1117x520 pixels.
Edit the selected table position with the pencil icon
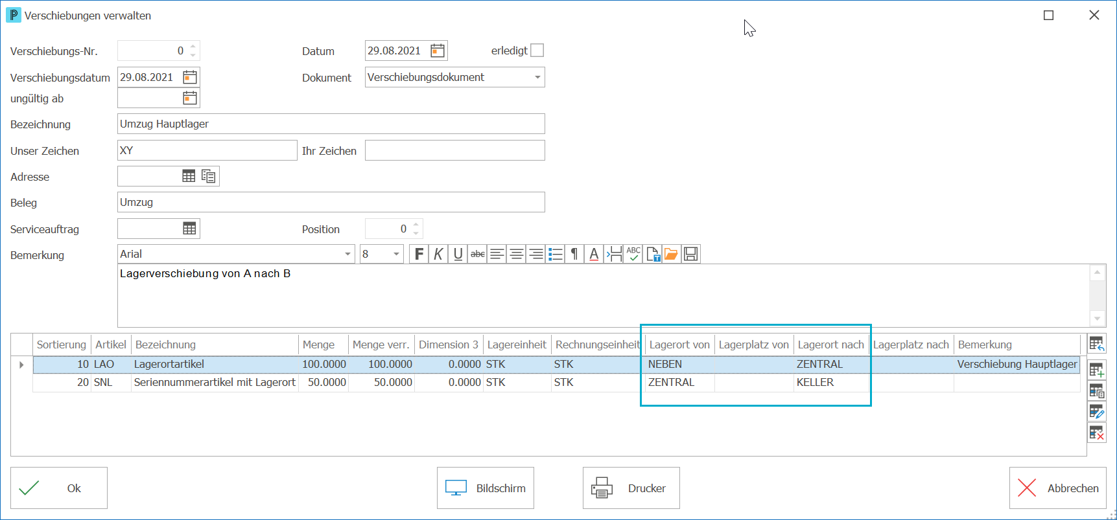click(1097, 412)
